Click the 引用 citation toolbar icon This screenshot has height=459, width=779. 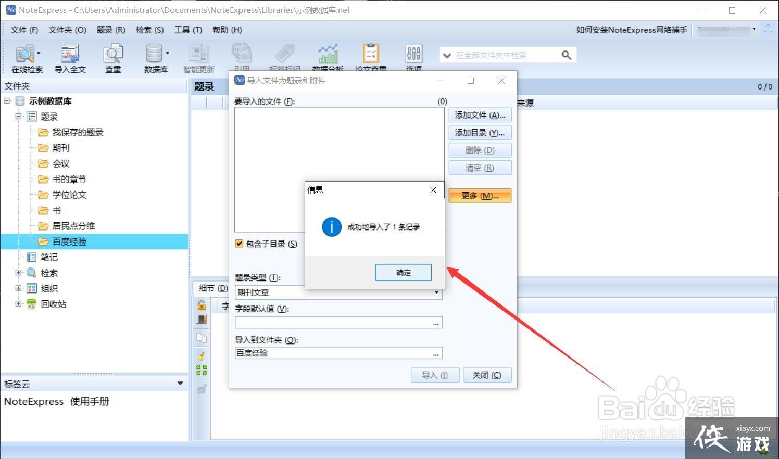coord(242,57)
